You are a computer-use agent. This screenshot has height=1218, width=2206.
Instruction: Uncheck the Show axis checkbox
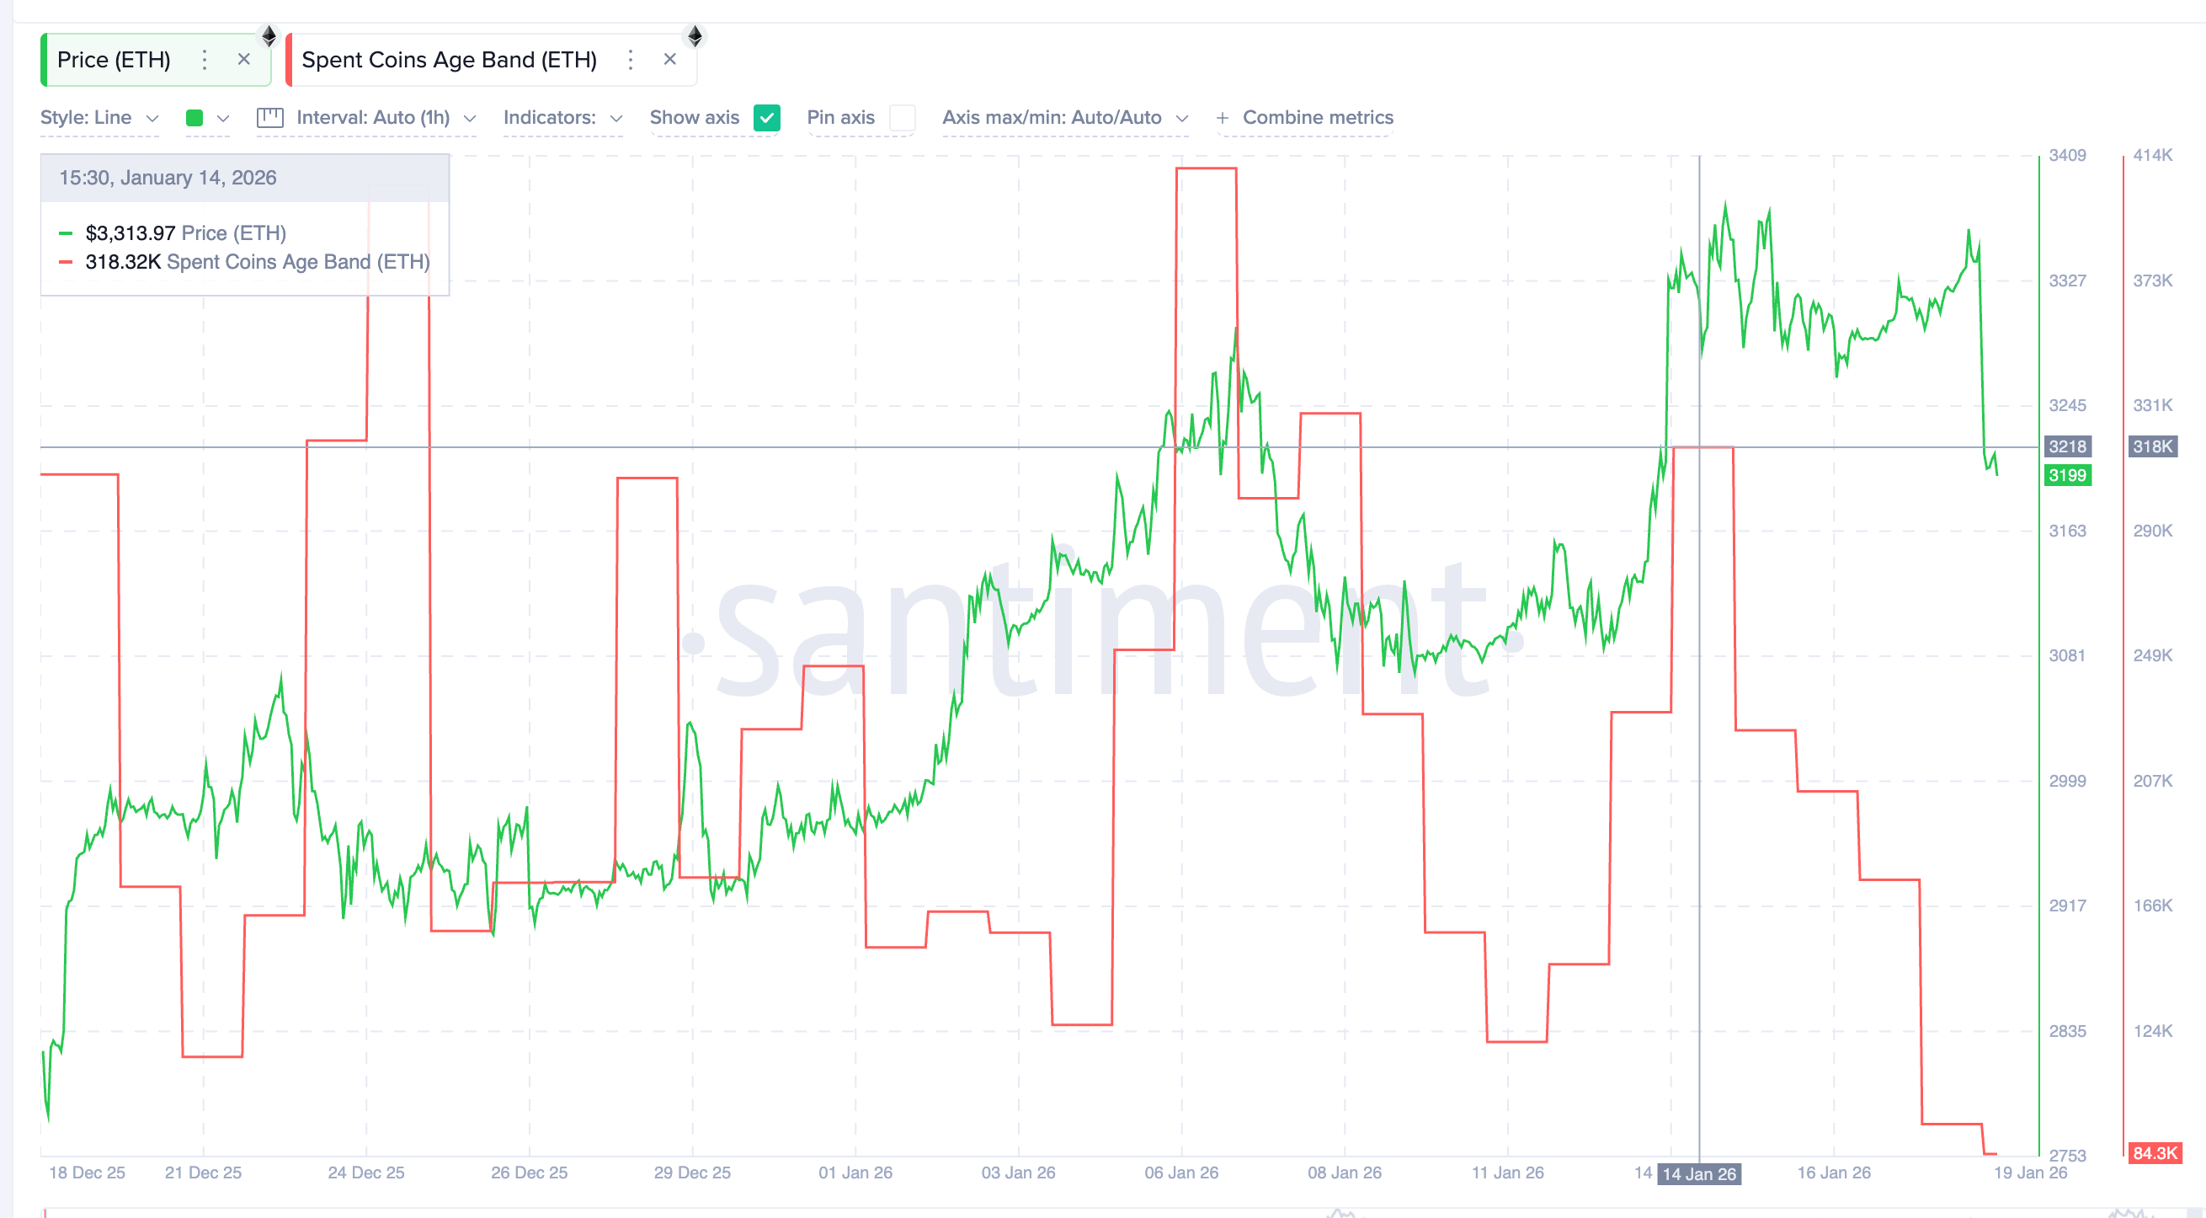[x=767, y=117]
